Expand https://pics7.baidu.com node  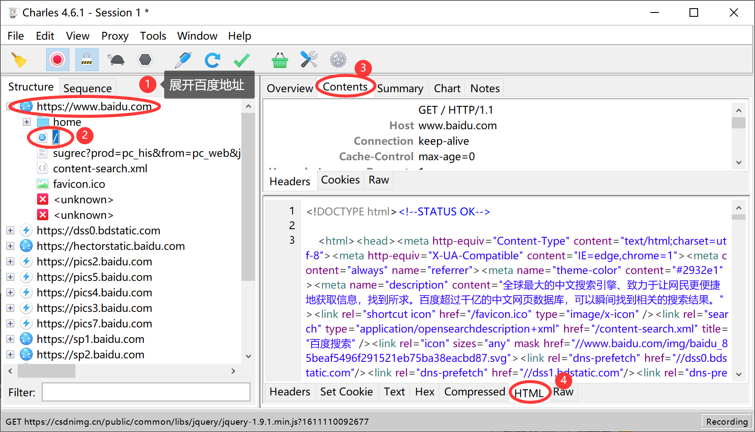pyautogui.click(x=10, y=323)
